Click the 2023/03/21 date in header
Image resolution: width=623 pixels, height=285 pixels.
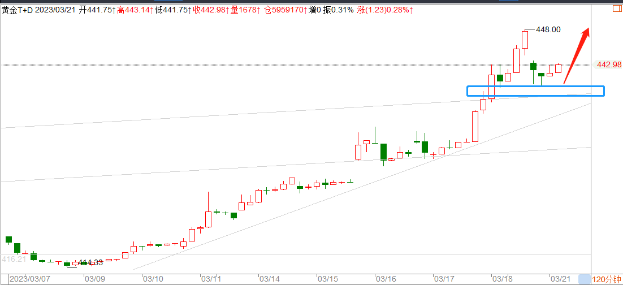(55, 10)
